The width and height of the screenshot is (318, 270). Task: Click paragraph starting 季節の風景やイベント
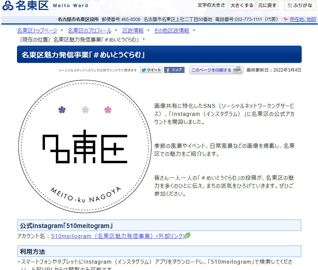pos(224,150)
